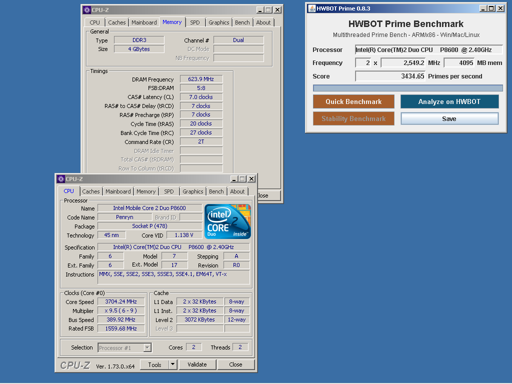The image size is (512, 384).
Task: Open Graphics tab in rear Memory window
Action: pyautogui.click(x=219, y=22)
